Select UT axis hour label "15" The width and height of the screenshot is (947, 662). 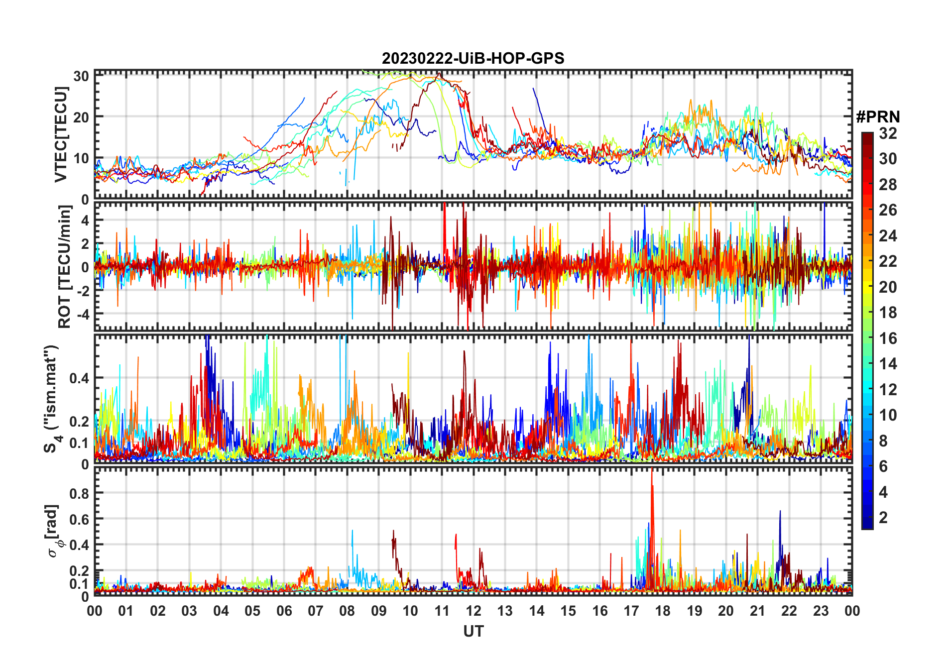568,611
